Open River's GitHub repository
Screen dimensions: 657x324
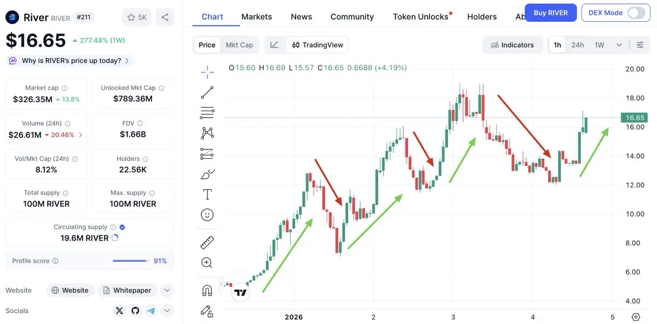coord(135,311)
